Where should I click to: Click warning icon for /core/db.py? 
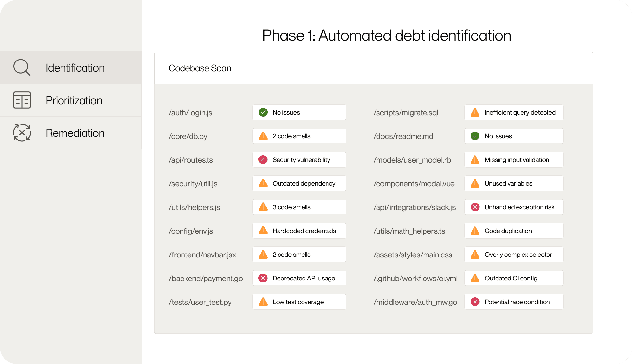[x=263, y=136]
